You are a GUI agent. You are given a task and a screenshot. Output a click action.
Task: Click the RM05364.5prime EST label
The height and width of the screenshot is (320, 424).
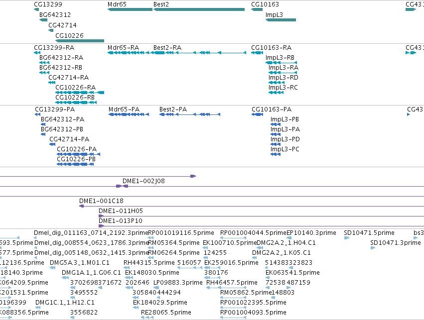[174, 243]
